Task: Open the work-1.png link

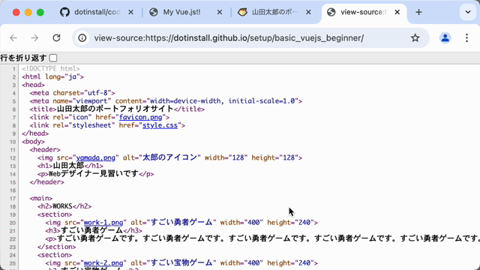Action: [x=103, y=223]
